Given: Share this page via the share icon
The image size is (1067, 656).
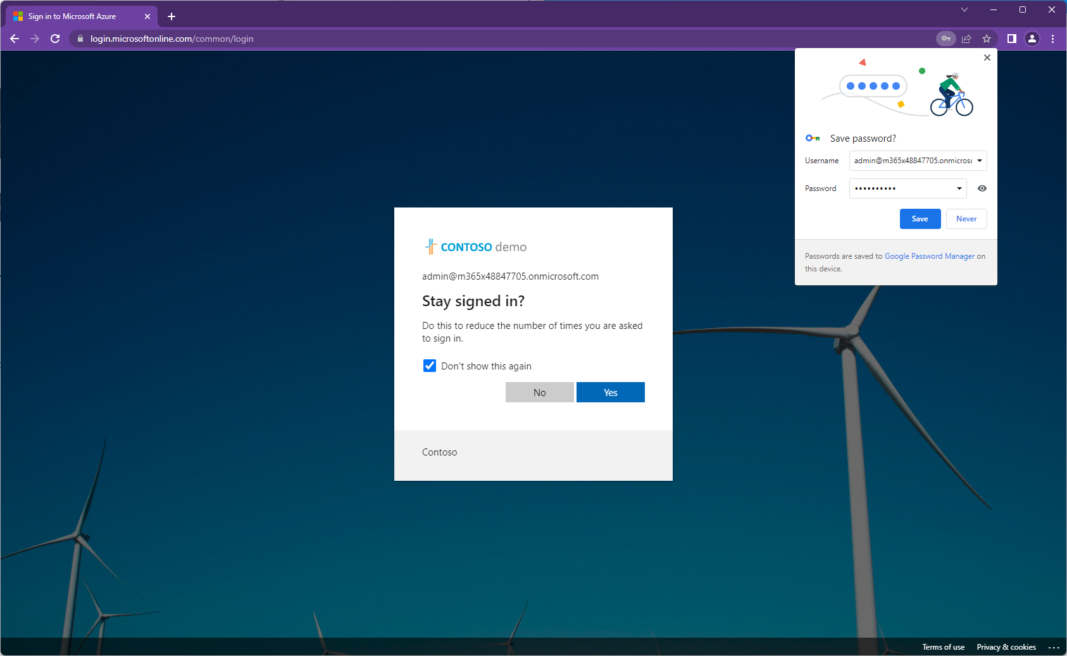Looking at the screenshot, I should point(966,39).
